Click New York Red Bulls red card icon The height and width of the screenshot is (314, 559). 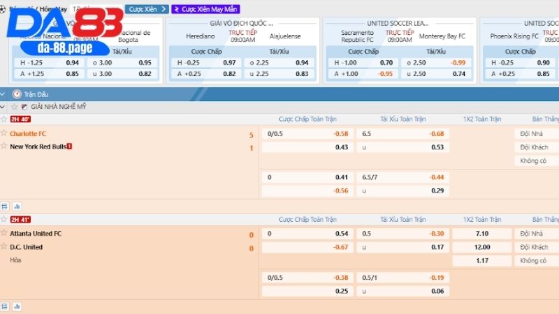click(x=69, y=146)
